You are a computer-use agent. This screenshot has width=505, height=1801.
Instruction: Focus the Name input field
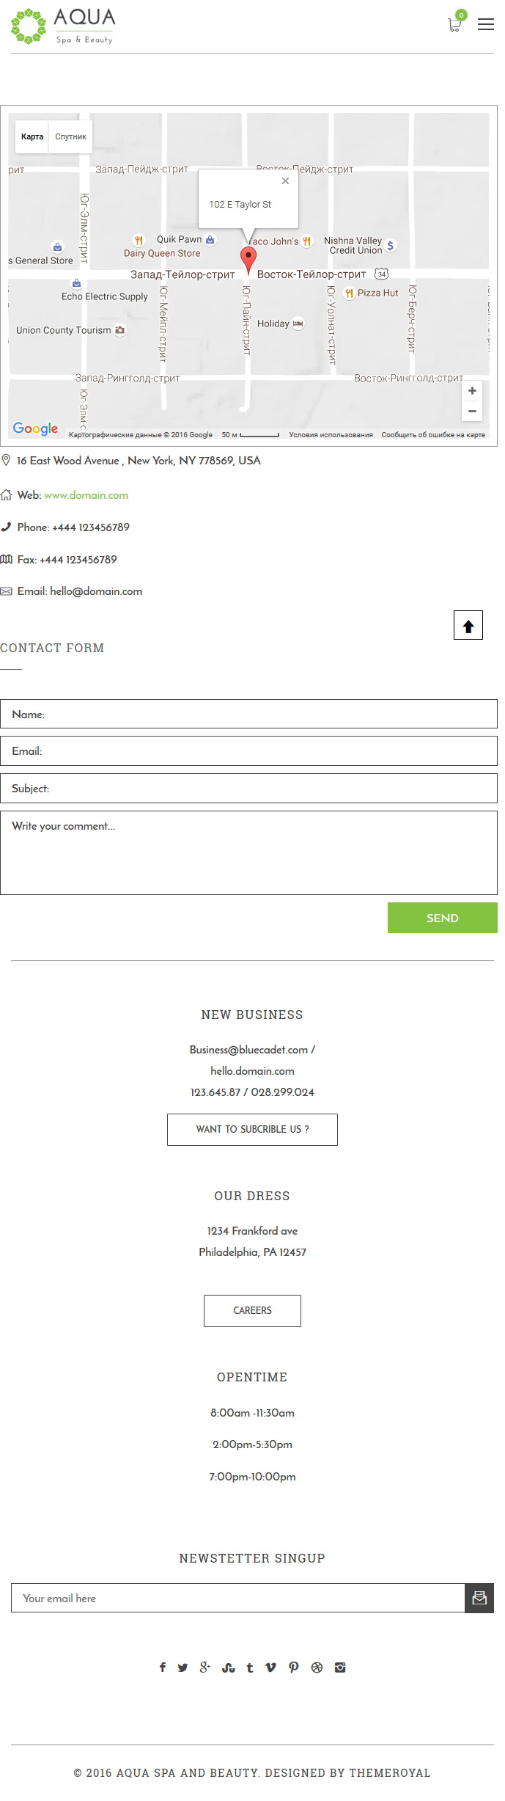[248, 714]
